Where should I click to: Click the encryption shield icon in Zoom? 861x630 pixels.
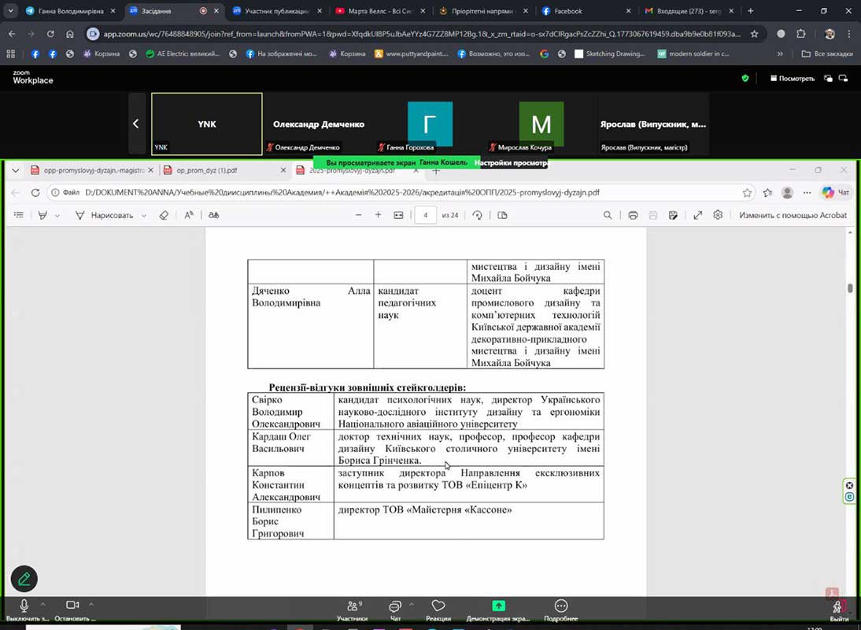click(x=745, y=79)
